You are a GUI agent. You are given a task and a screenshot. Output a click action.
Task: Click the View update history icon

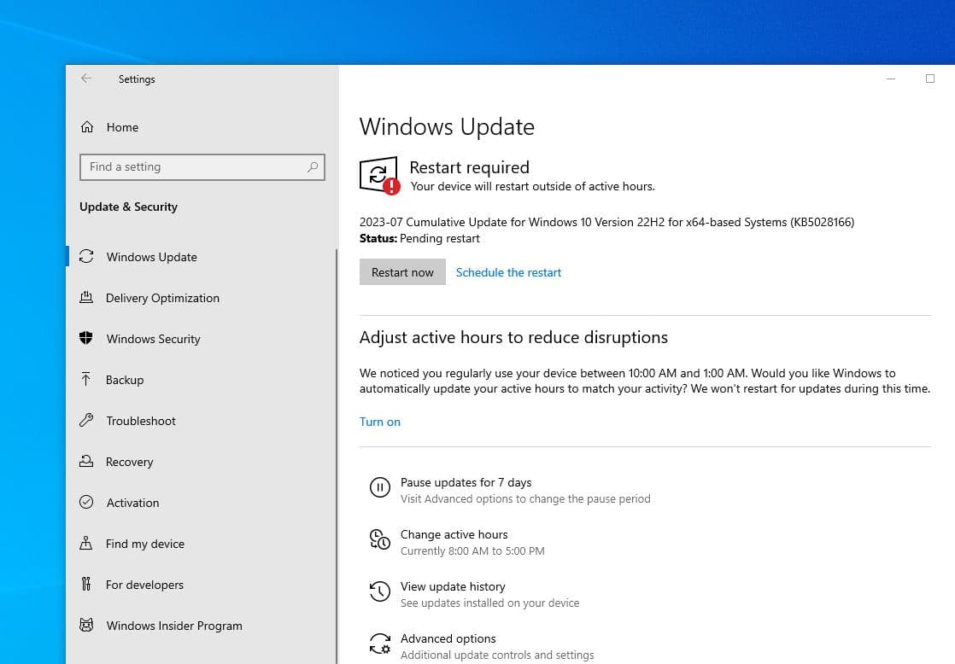[x=379, y=592]
